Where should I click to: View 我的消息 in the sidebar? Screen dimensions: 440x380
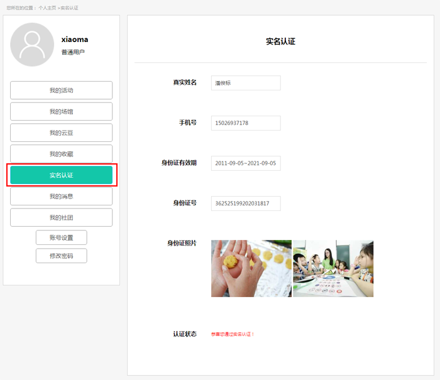pos(61,197)
